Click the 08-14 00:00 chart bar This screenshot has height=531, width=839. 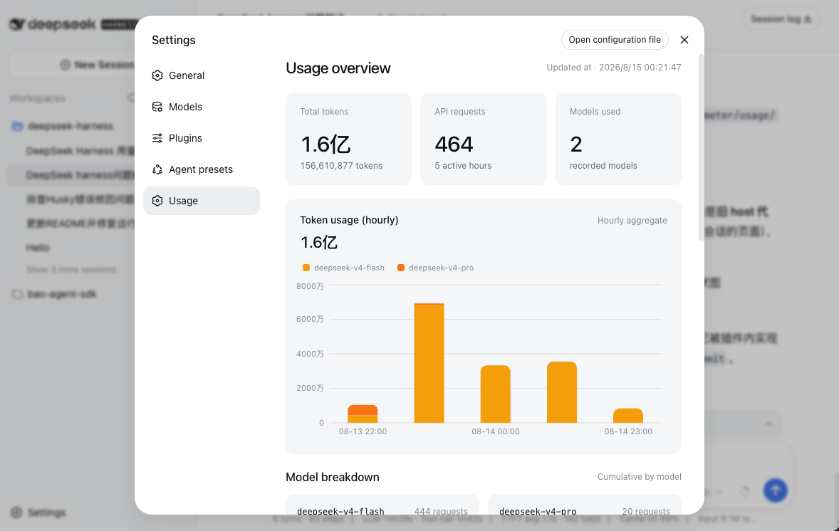pos(496,394)
